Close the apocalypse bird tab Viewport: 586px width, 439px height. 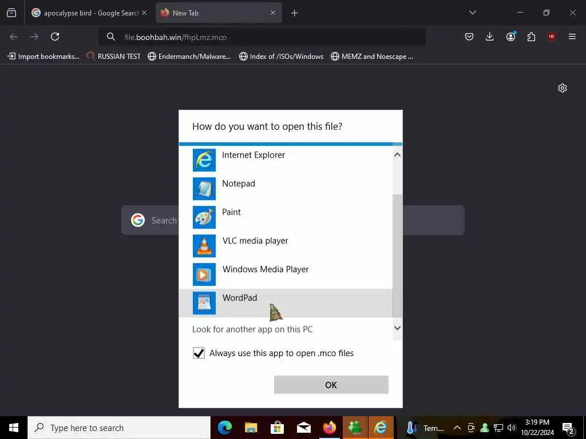[x=144, y=13]
